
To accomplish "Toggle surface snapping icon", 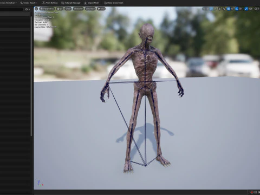I will pyautogui.click(x=224, y=9).
